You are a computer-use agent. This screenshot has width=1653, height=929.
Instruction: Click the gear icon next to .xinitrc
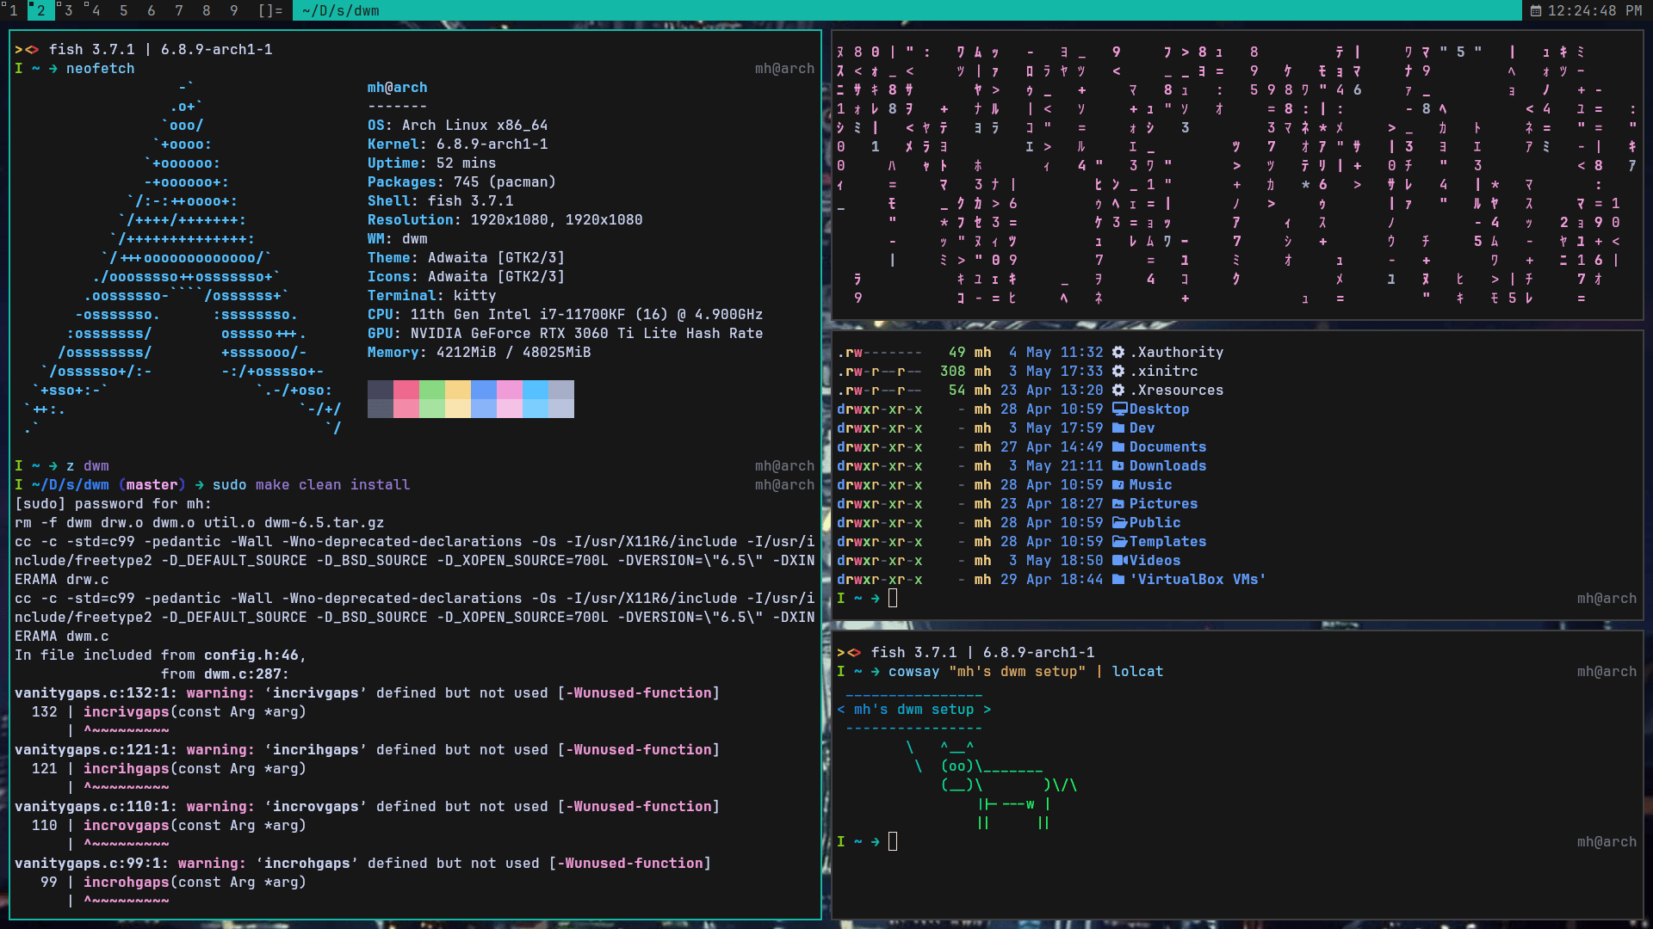pyautogui.click(x=1117, y=371)
